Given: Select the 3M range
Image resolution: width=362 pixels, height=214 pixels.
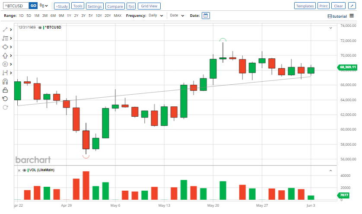Looking at the screenshot, I should click(x=45, y=16).
